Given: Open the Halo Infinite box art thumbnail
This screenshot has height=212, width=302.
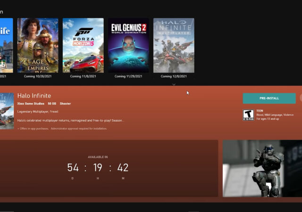Looking at the screenshot, I should tap(6, 111).
